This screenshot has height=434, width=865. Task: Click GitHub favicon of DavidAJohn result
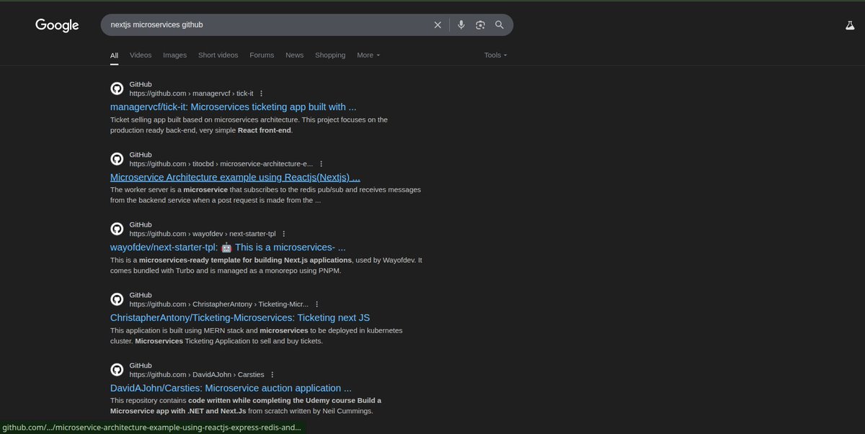pos(117,369)
